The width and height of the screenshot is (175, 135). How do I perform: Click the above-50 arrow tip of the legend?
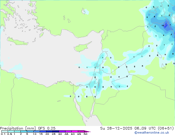pyautogui.click(x=87, y=131)
